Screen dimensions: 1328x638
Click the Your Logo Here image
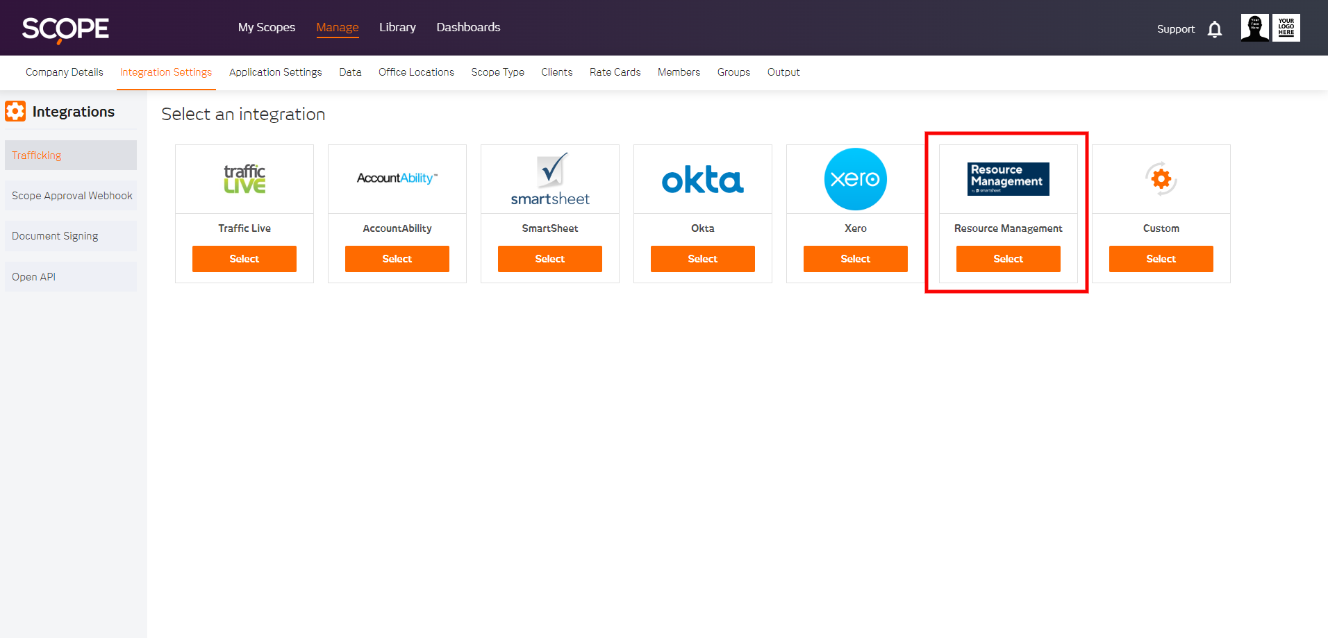(x=1286, y=28)
